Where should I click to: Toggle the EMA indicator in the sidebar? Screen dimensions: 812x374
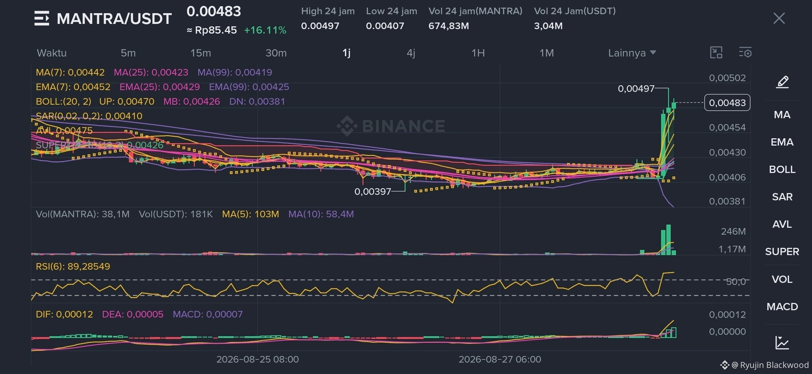point(782,142)
